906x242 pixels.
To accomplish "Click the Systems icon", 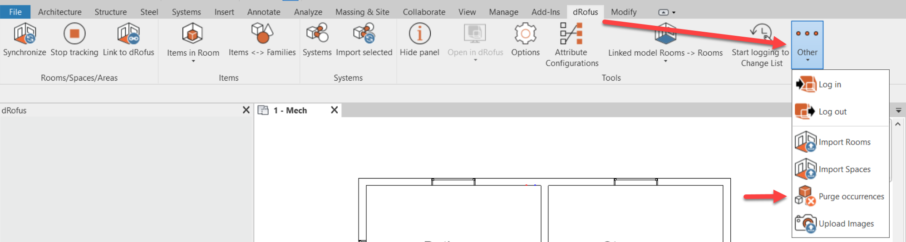I will pyautogui.click(x=317, y=33).
